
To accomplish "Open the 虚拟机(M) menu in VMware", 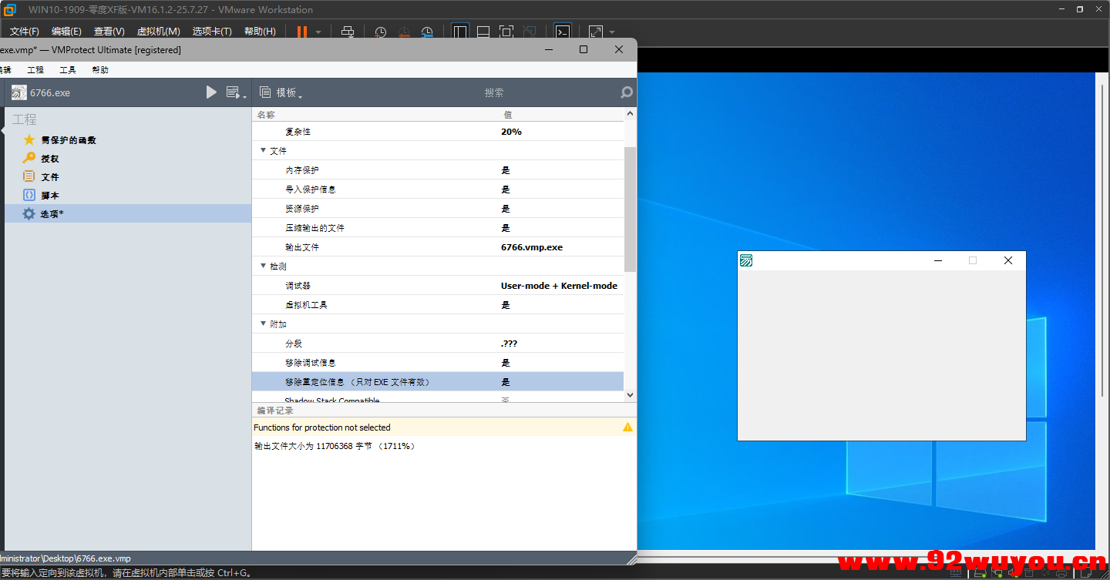I will [158, 32].
